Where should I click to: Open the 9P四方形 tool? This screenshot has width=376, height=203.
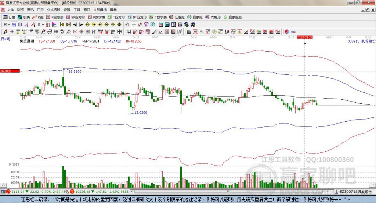tap(76, 17)
